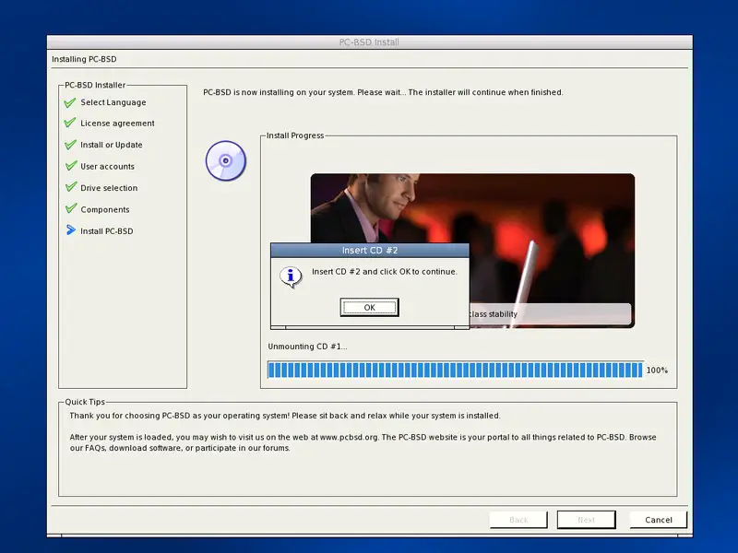Click the checkmark beside Install or Update
Screen dimensions: 738x553
point(70,145)
